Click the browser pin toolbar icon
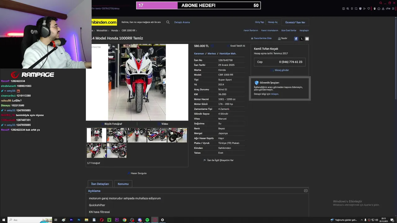This screenshot has width=397, height=223. click(352, 9)
